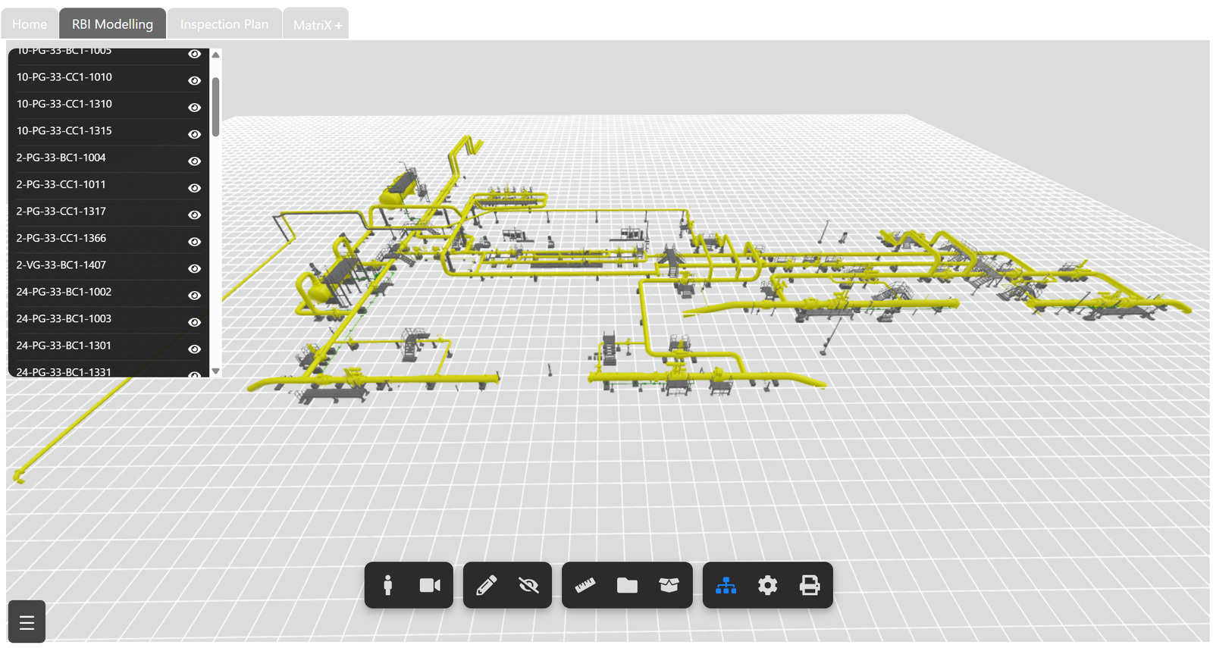1213x648 pixels.
Task: Click the list scroll down arrow
Action: [x=216, y=371]
